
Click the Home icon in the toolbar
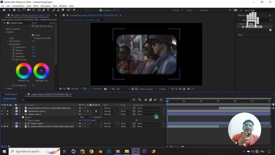pyautogui.click(x=4, y=10)
